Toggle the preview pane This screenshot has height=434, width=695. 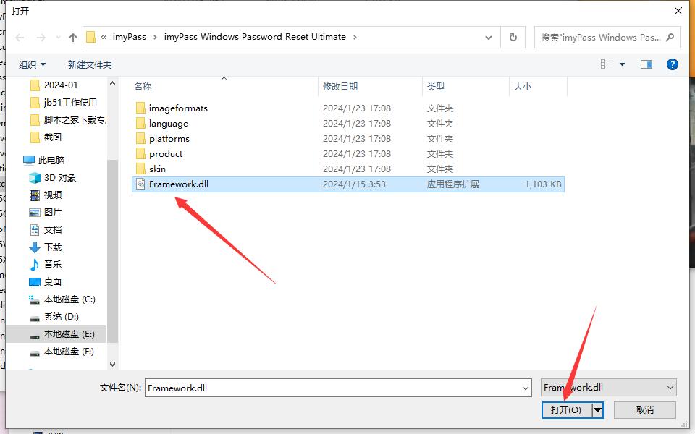coord(646,64)
